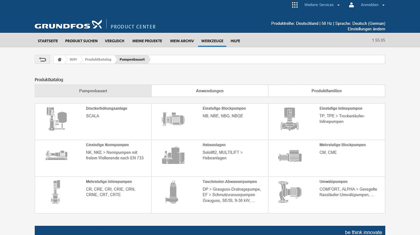Switch to the Pumpenbauart tab
This screenshot has width=420, height=235.
tap(93, 91)
